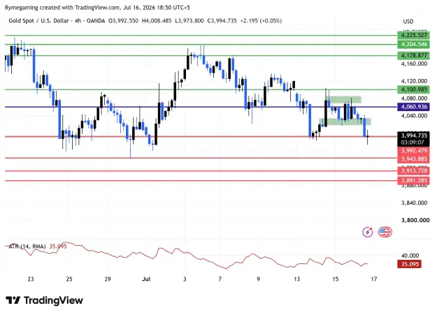Click the Jul label on time axis
The height and width of the screenshot is (315, 437).
click(146, 279)
